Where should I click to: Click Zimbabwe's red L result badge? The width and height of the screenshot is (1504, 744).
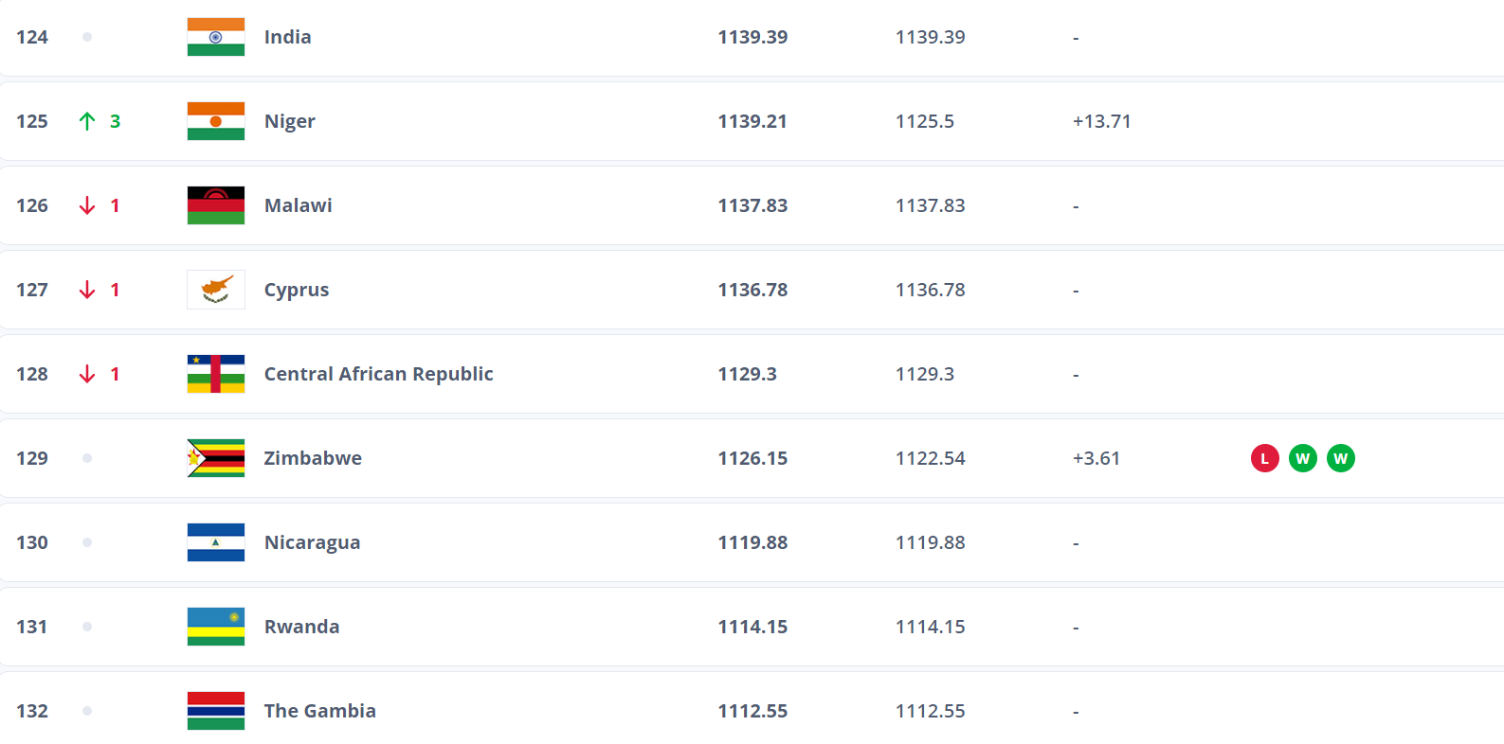click(x=1265, y=458)
